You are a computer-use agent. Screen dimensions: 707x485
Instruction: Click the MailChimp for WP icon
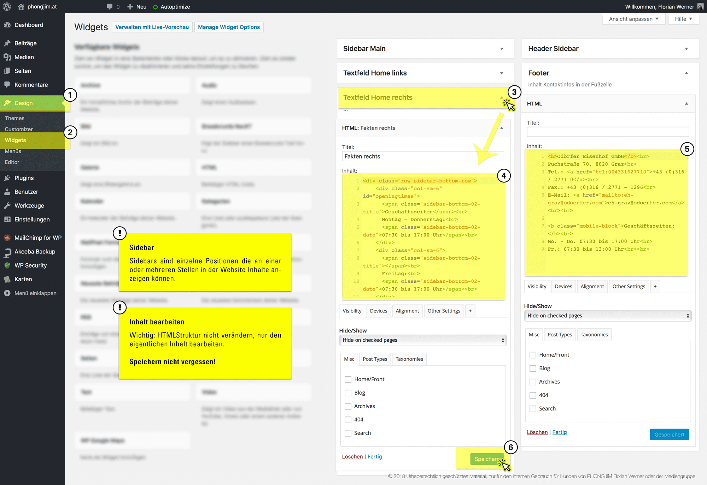click(7, 238)
